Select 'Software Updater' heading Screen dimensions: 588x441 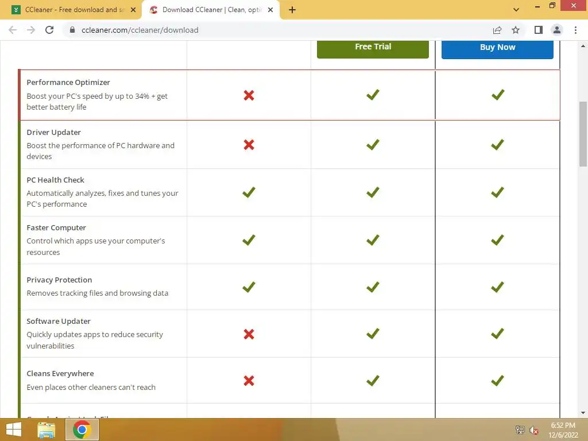point(59,322)
